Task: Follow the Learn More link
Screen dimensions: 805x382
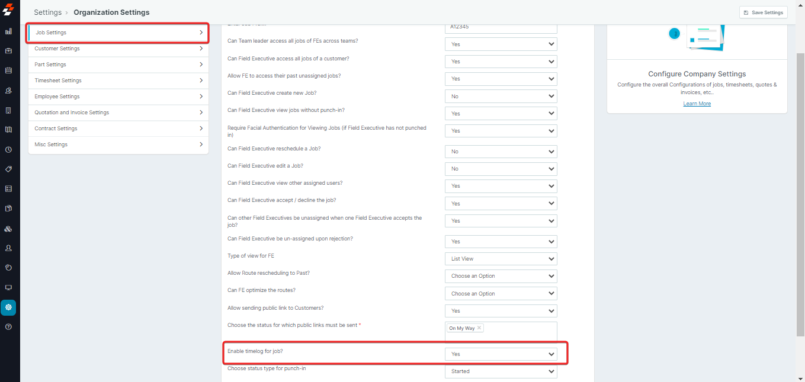Action: (x=697, y=104)
